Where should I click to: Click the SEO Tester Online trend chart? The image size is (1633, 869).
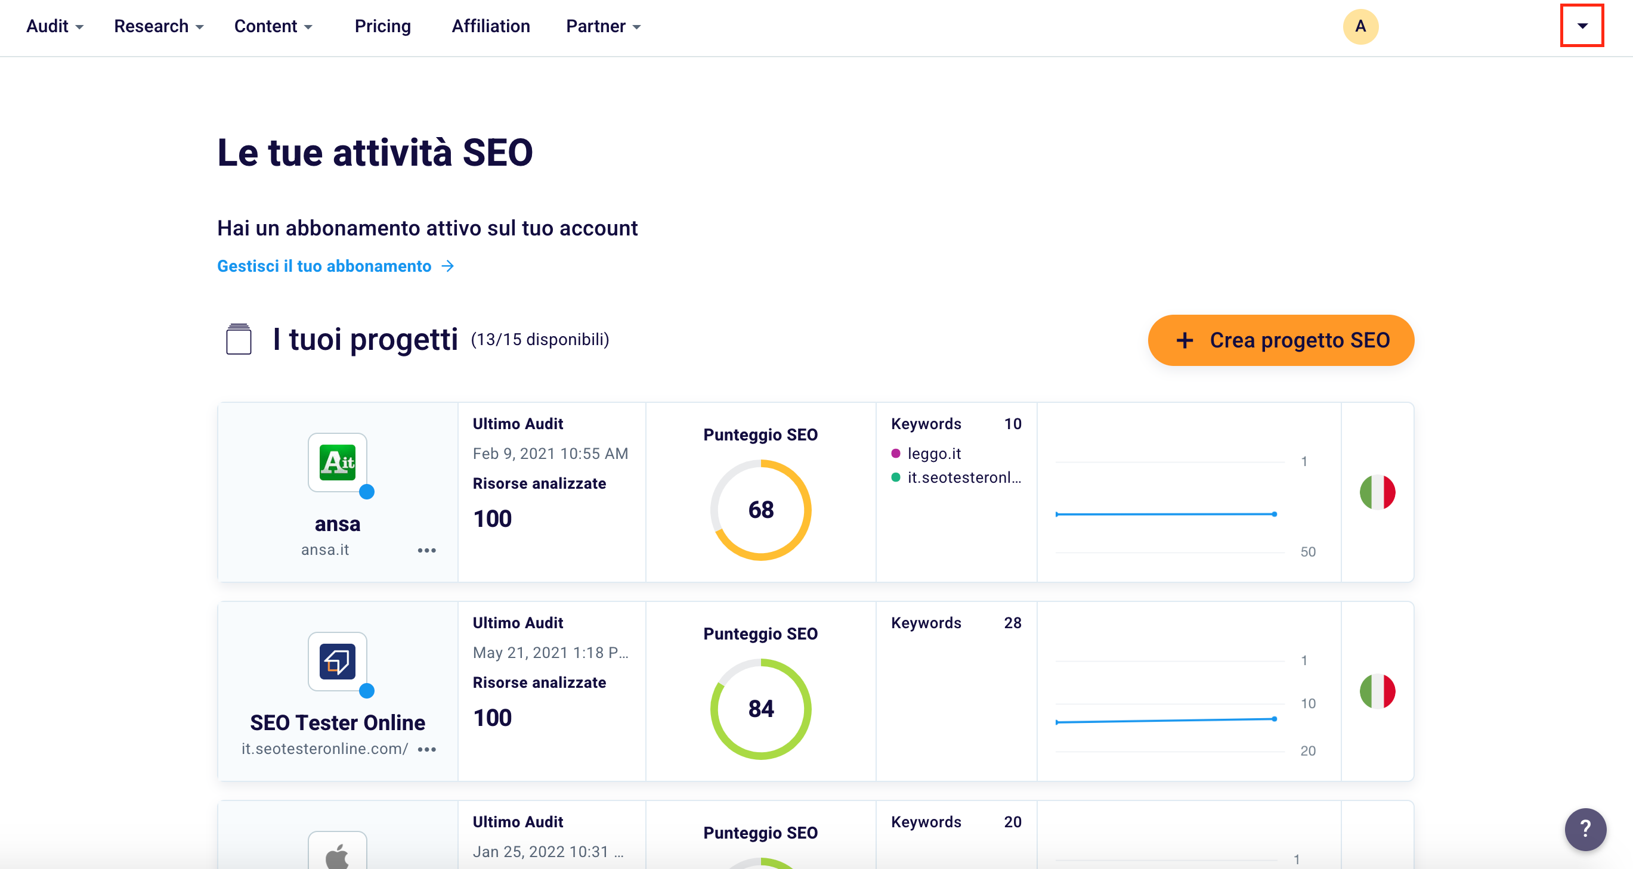tap(1170, 706)
